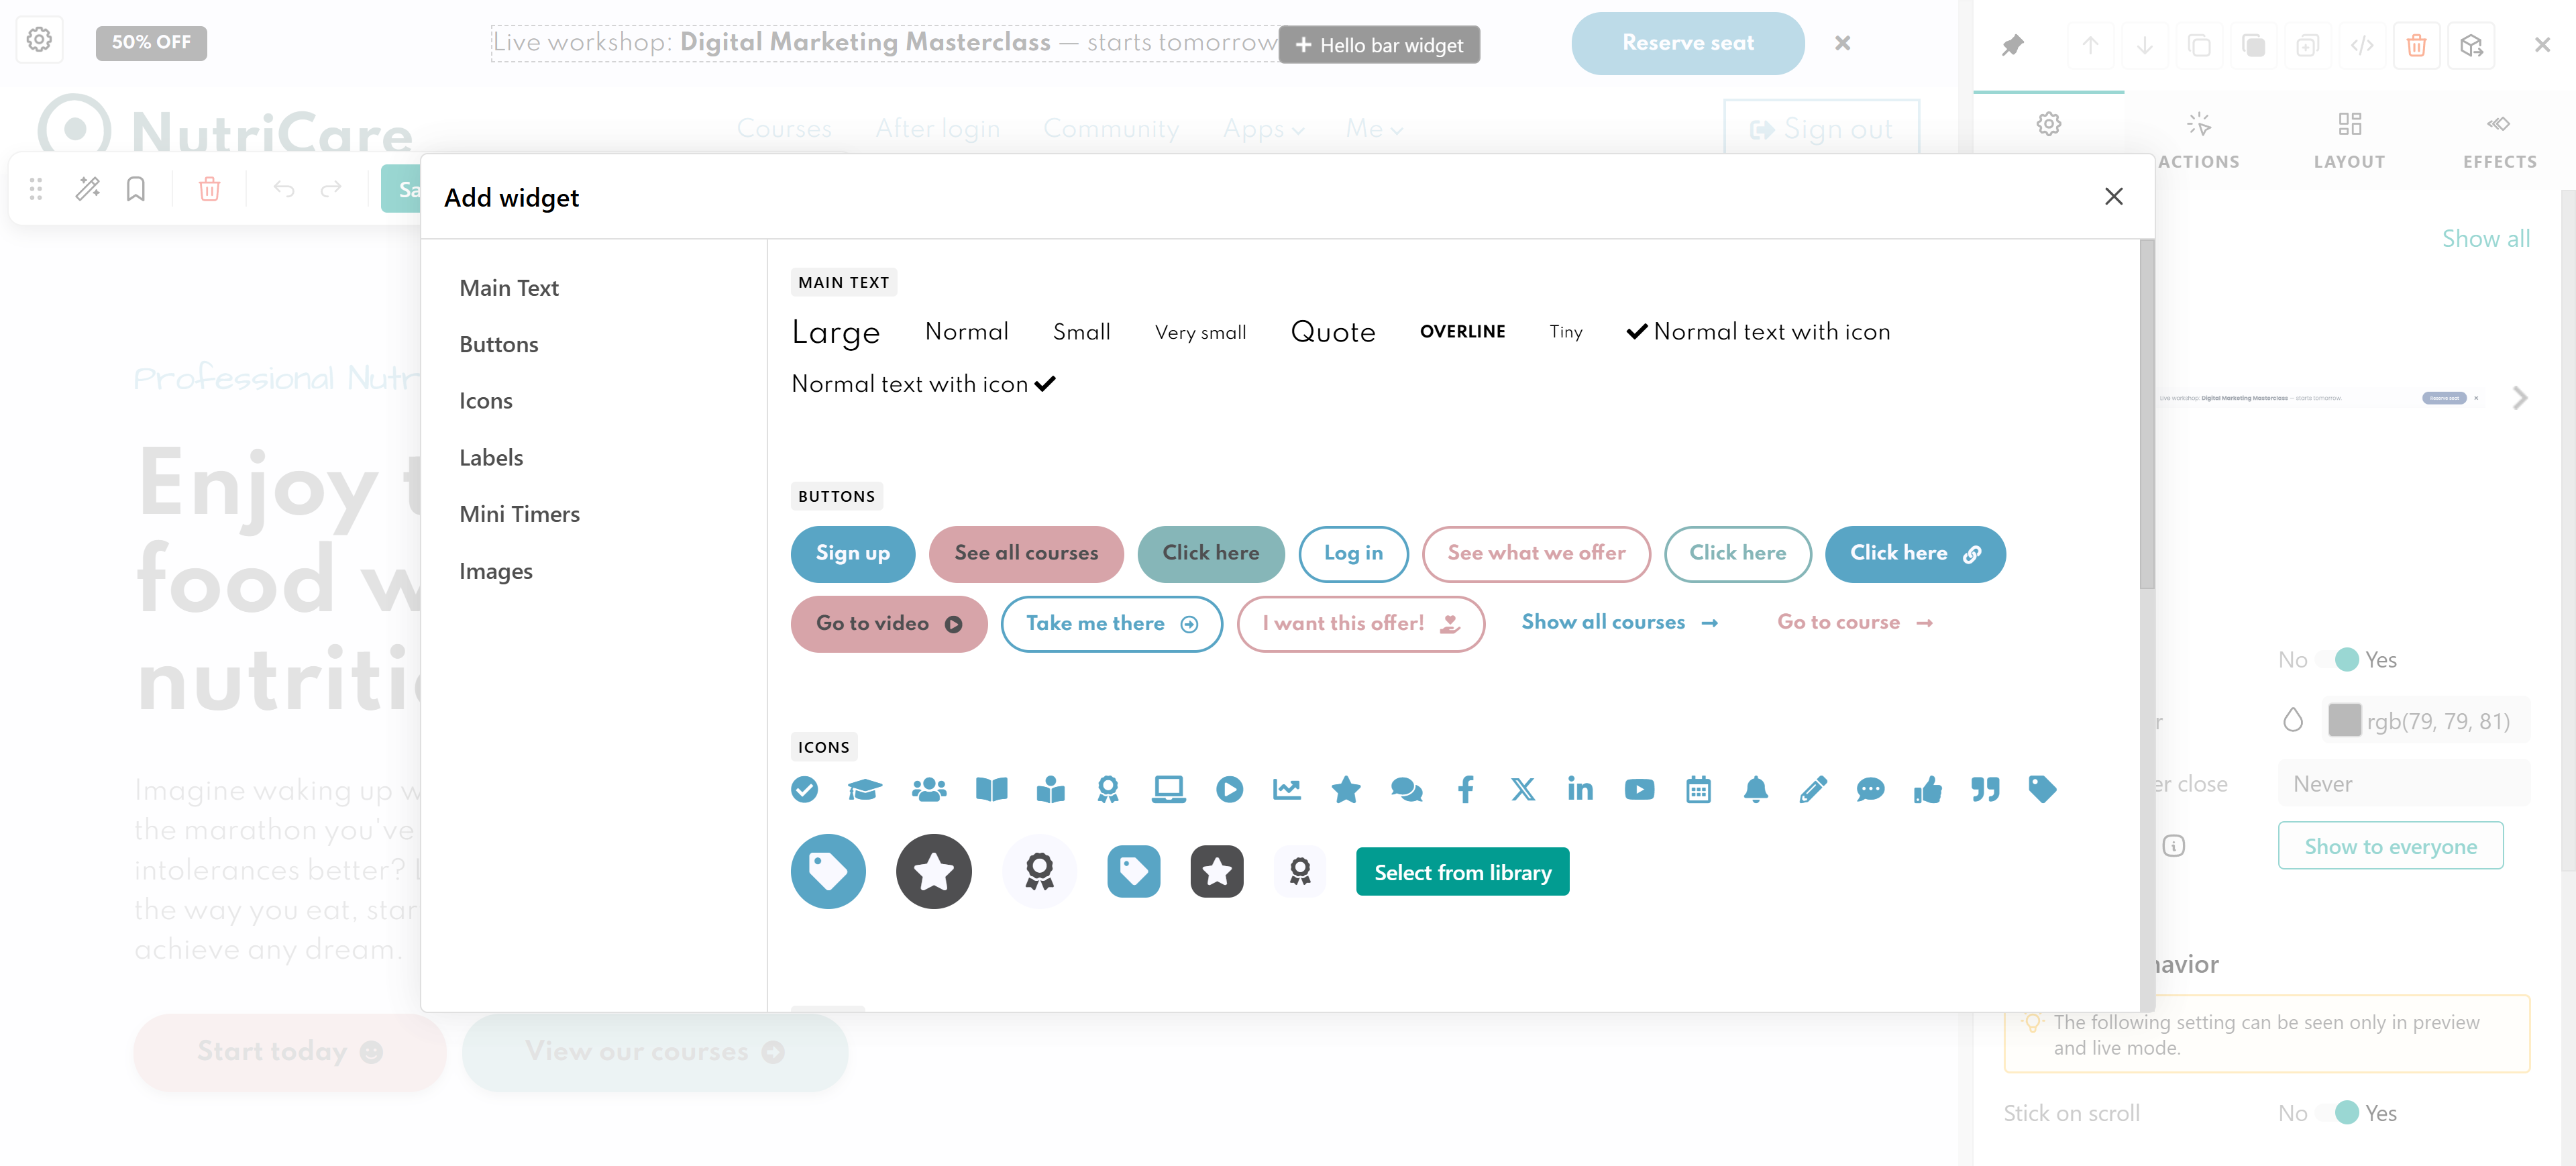
Task: Select the Facebook icon
Action: [x=1465, y=789]
